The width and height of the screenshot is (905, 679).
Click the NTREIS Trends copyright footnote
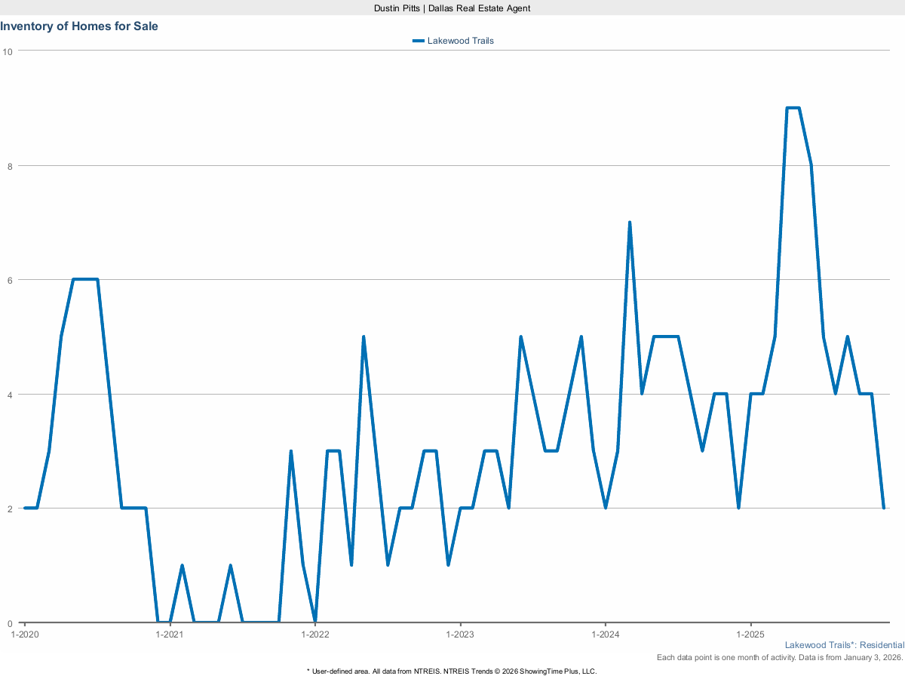pyautogui.click(x=452, y=671)
